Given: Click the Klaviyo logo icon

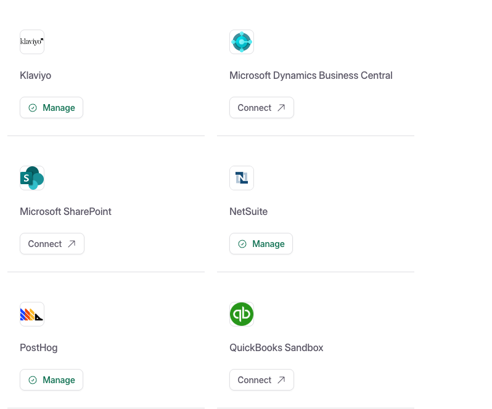Looking at the screenshot, I should tap(32, 42).
